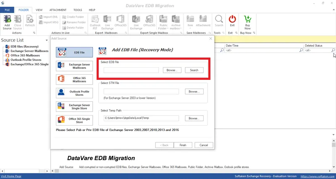Choose Office 365 Single Store in dialog
Viewport: 336px width, 179px height.
pos(74,120)
